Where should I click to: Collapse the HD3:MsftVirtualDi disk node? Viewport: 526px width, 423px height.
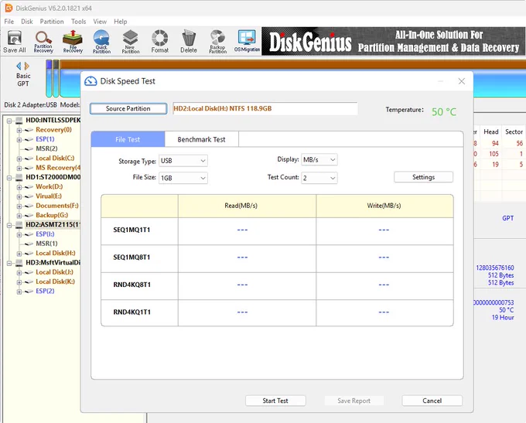point(9,263)
